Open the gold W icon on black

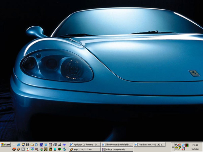tap(50, 149)
